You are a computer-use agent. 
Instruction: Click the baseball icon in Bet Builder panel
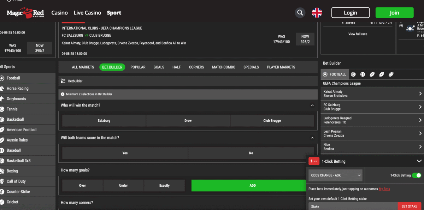pyautogui.click(x=363, y=74)
